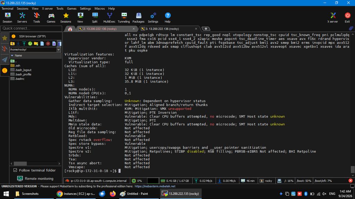Click the Tunneling toolbar icon

point(124,18)
